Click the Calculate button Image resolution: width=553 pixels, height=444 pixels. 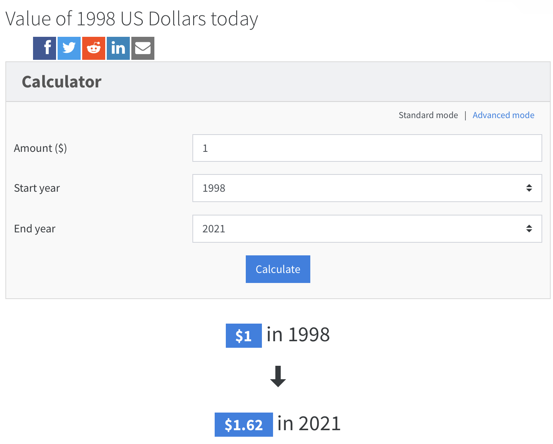click(278, 269)
